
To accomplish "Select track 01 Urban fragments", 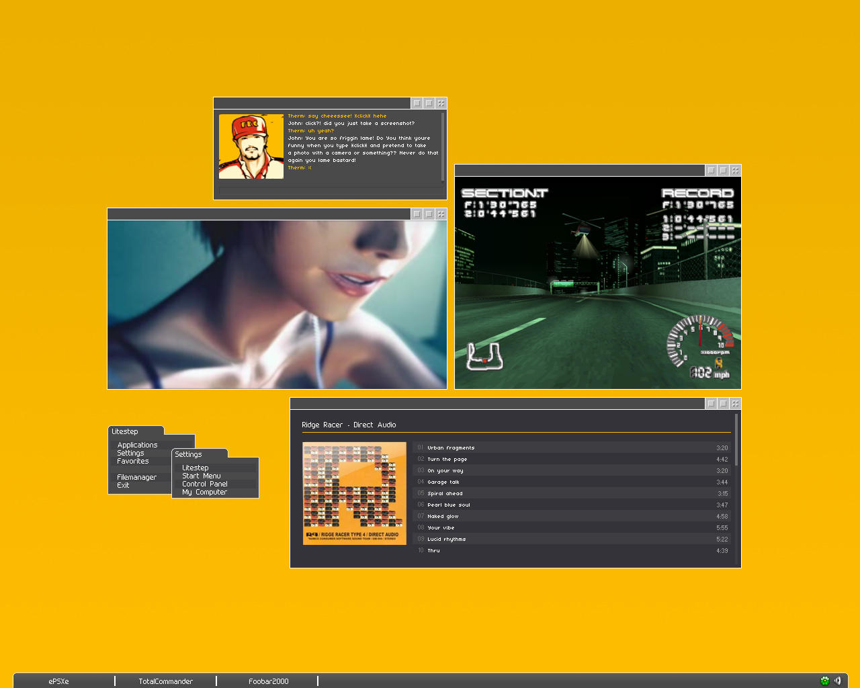I will click(572, 447).
